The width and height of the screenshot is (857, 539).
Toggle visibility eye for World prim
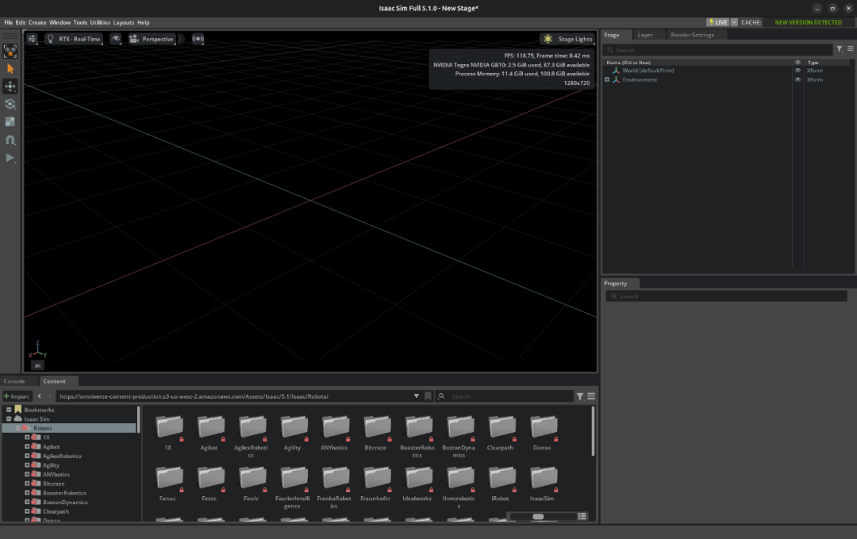(x=797, y=71)
